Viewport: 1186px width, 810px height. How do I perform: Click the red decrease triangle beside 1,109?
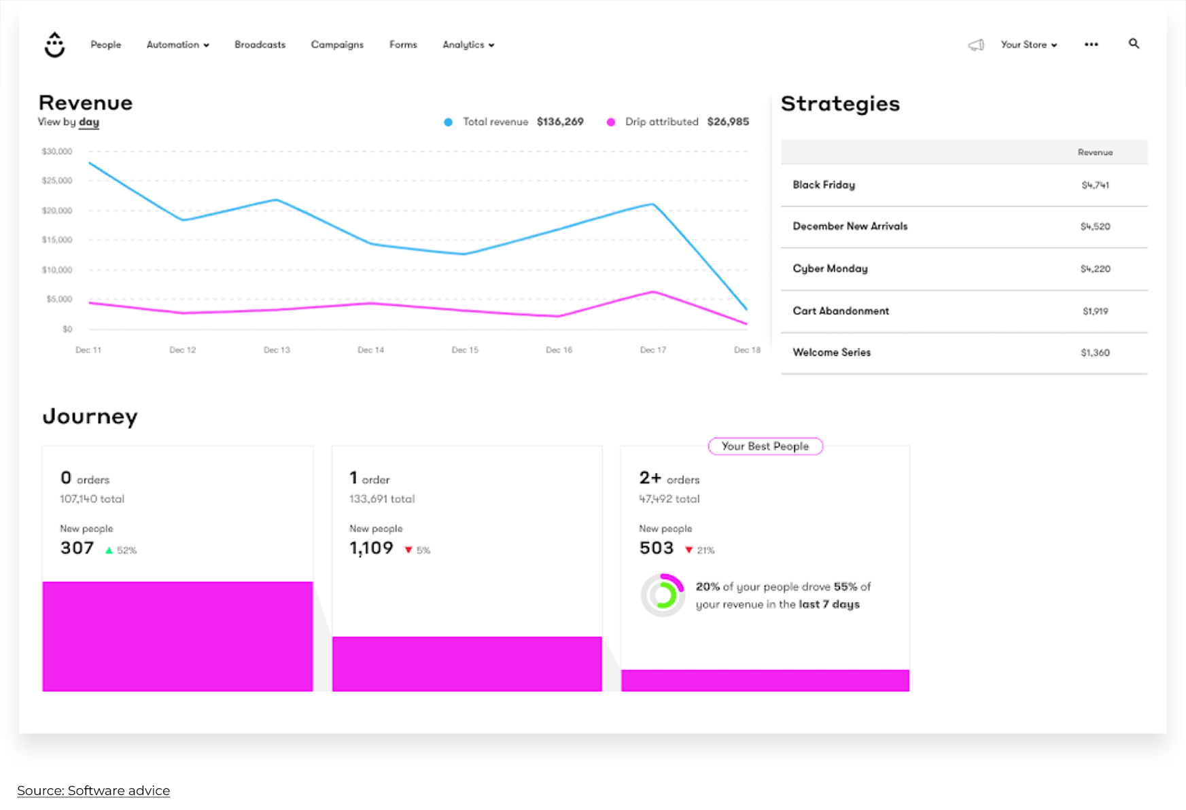[x=408, y=550]
